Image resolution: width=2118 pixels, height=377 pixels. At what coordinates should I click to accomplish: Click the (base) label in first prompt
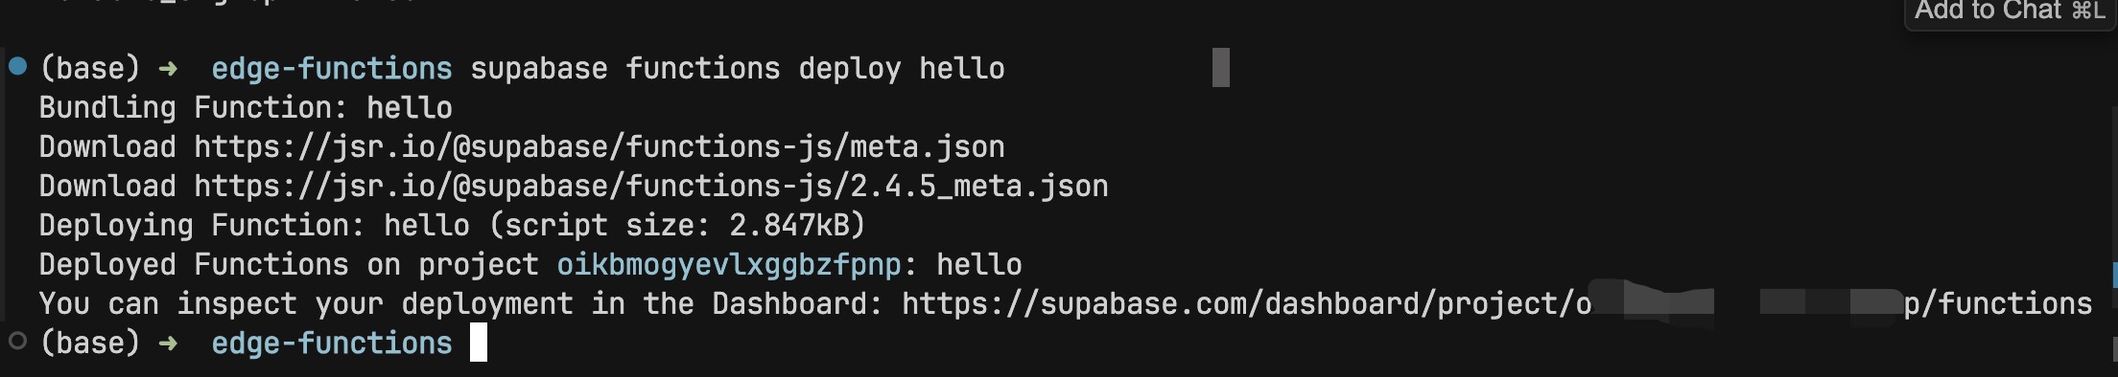(89, 69)
